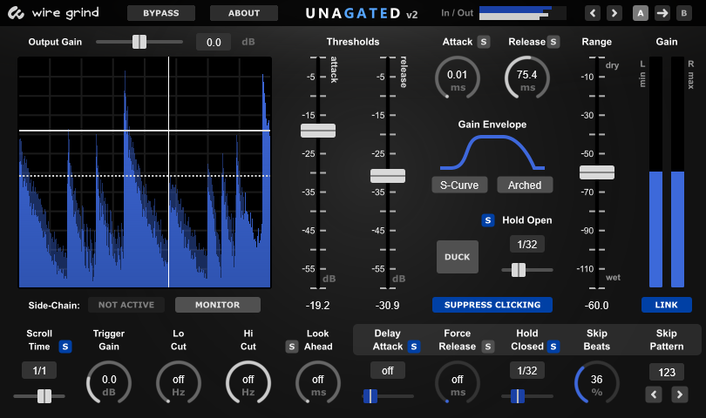
Task: Toggle the Hold Open S sync button
Action: tap(488, 220)
